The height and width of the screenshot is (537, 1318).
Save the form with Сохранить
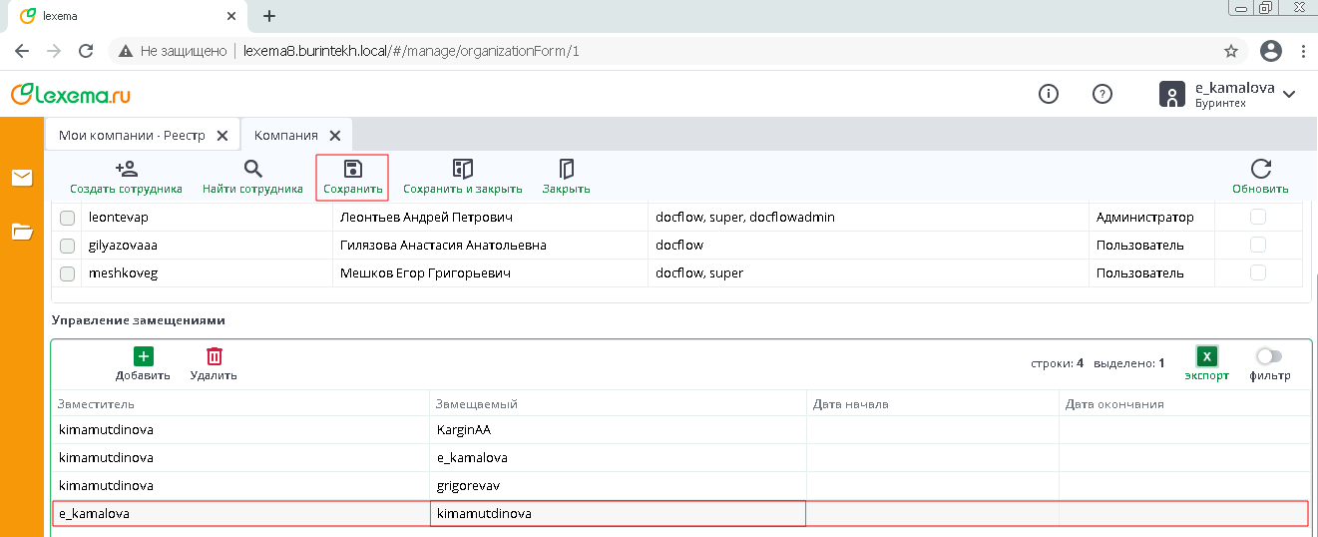[352, 170]
